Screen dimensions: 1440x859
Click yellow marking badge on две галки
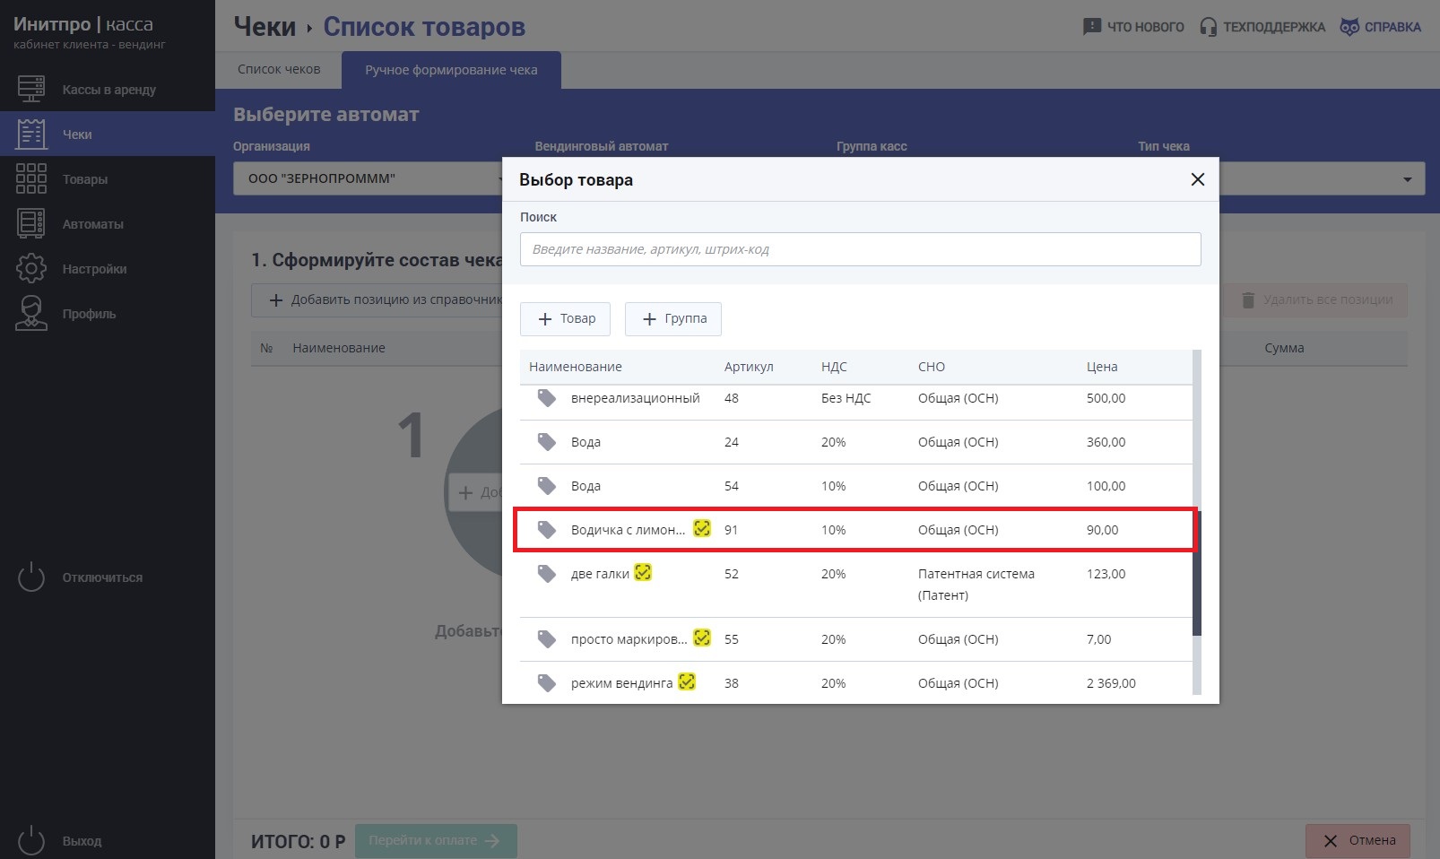(643, 572)
